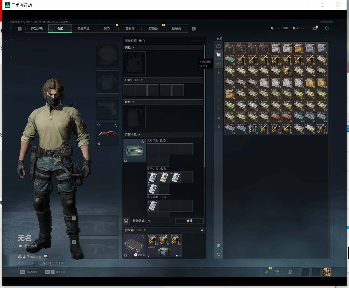
Task: Click swap arrows on the keycard case
Action: click(x=143, y=142)
